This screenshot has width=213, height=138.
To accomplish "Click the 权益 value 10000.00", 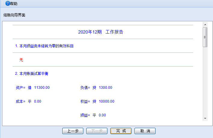I will pos(106,101).
